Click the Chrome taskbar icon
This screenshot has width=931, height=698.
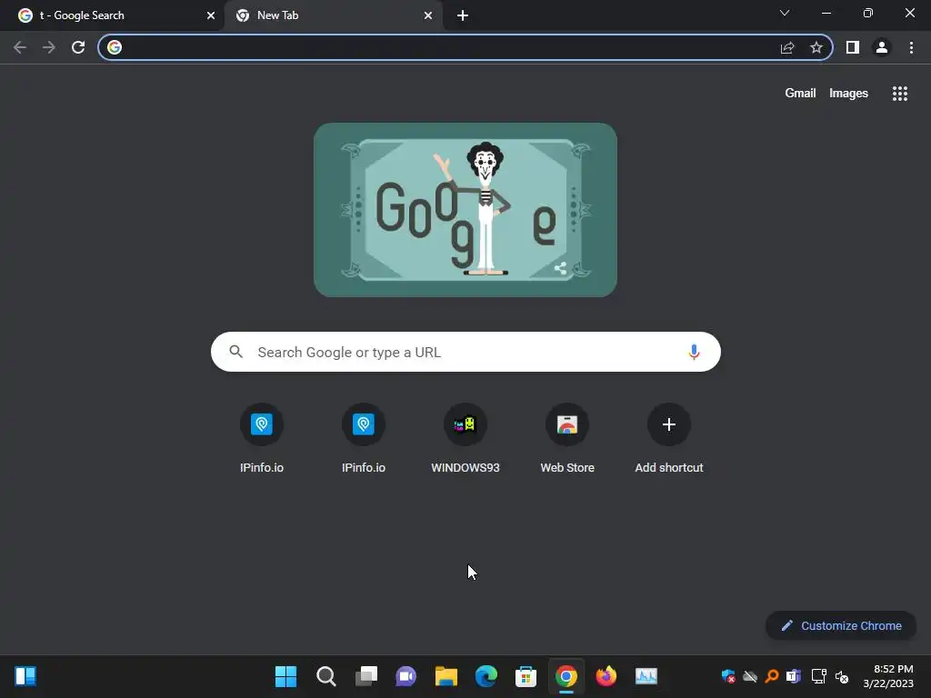[566, 676]
